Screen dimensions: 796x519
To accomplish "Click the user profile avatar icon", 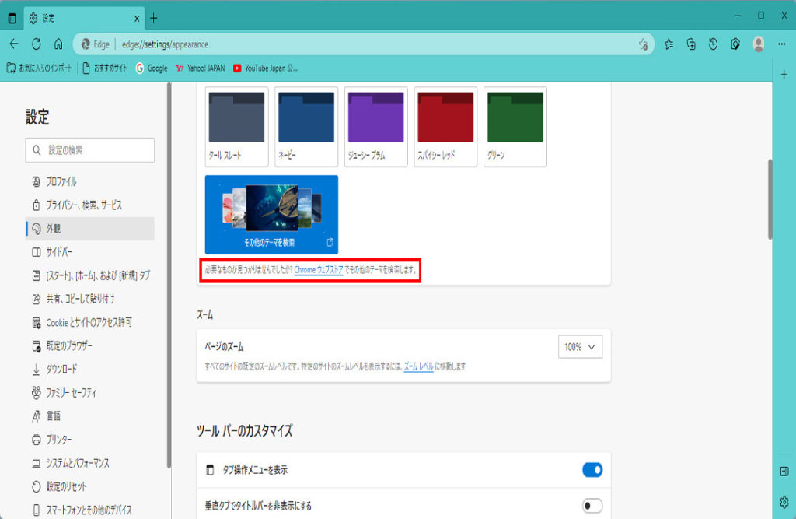I will [758, 44].
